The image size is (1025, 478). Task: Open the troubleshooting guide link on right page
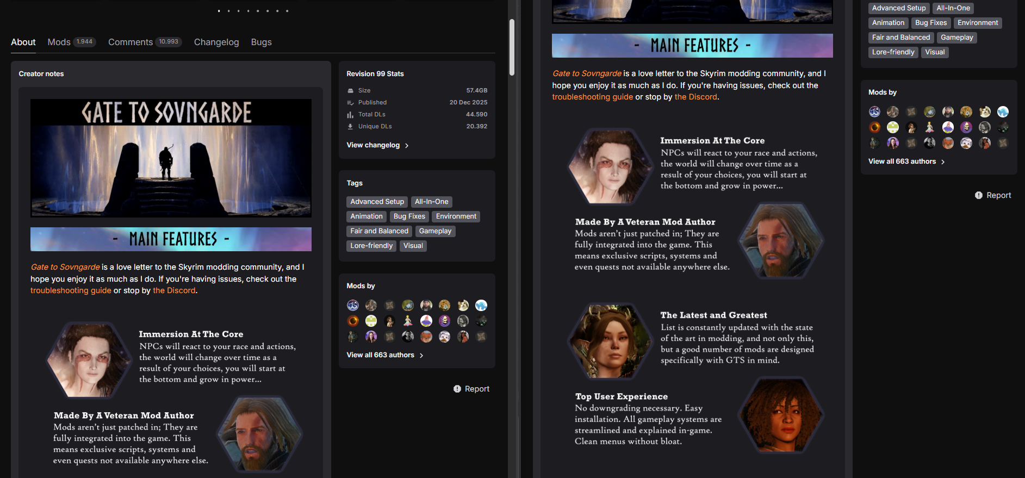coord(593,97)
